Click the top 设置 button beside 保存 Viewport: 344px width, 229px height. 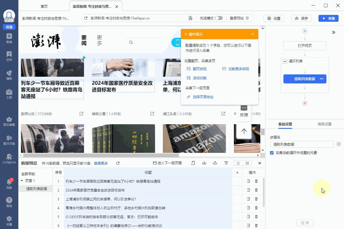click(274, 18)
